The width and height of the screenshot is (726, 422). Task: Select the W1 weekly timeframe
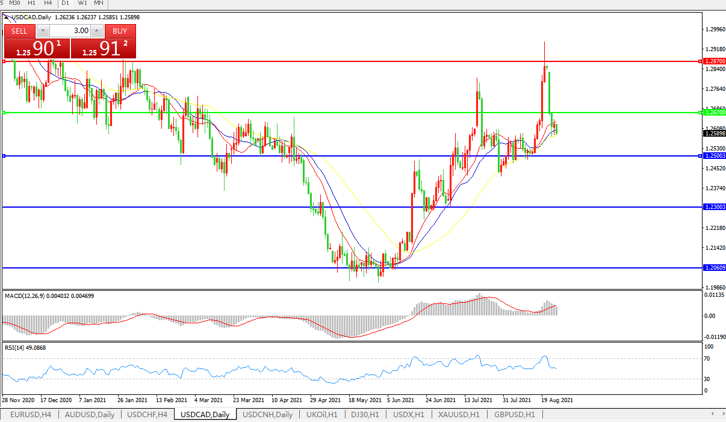82,3
